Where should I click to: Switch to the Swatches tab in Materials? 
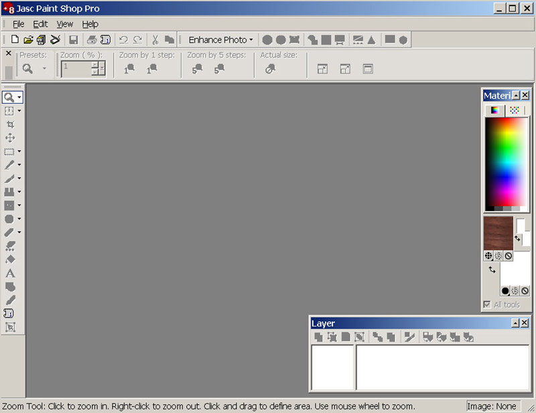point(514,110)
